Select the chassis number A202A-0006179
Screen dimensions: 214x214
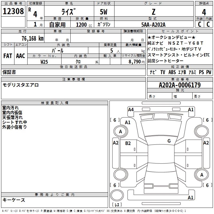[x=180, y=85]
